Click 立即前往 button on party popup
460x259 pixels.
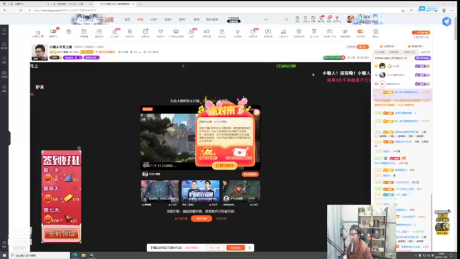click(x=224, y=166)
